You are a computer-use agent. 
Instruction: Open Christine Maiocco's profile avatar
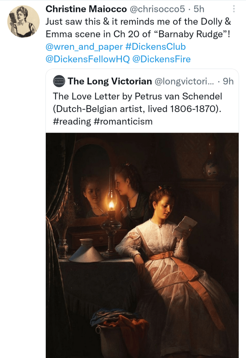(x=23, y=21)
